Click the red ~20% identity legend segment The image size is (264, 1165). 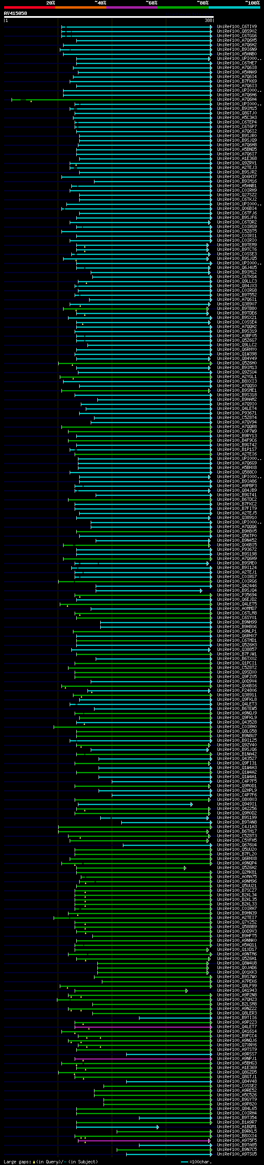click(29, 7)
